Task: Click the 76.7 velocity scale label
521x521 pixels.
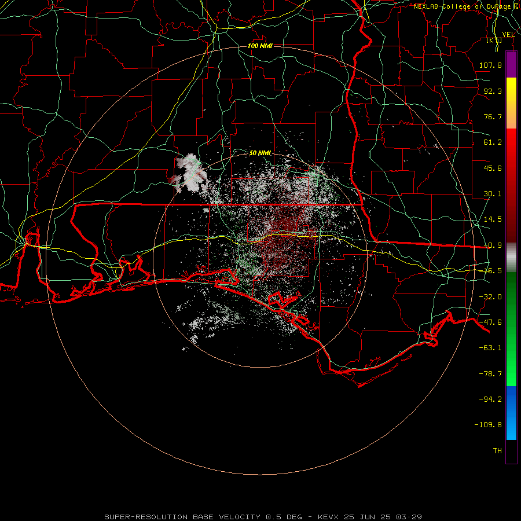Action: pos(493,116)
